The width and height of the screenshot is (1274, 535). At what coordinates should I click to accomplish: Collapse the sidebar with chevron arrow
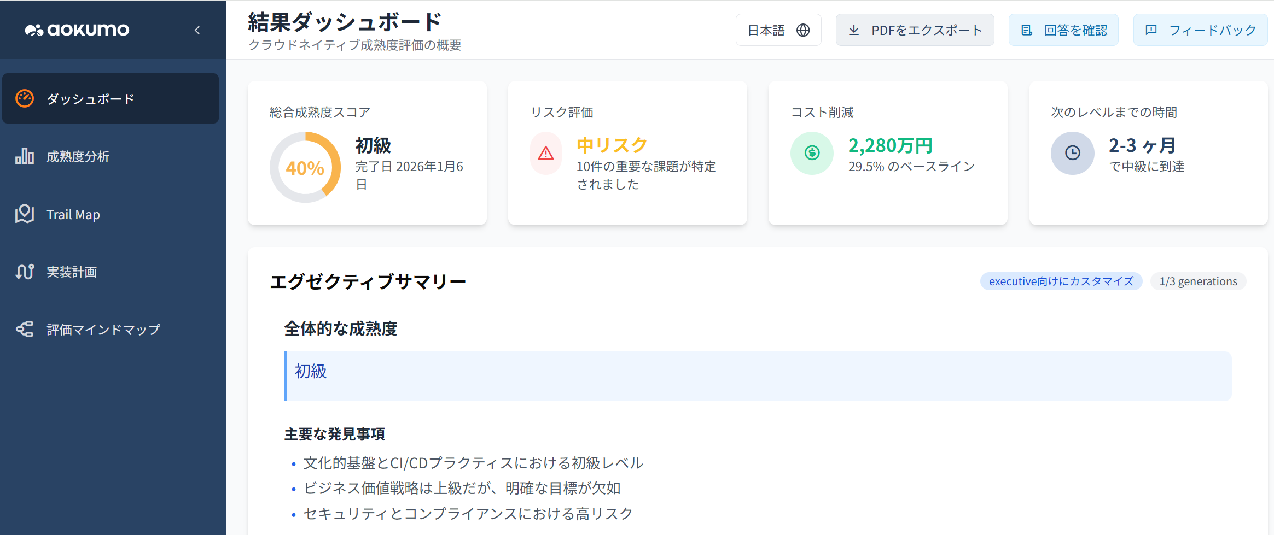pos(197,30)
